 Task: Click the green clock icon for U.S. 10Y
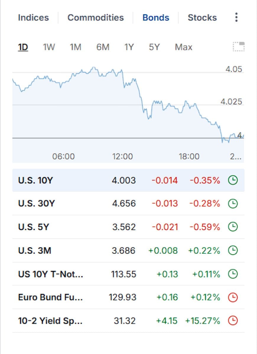[x=233, y=180]
